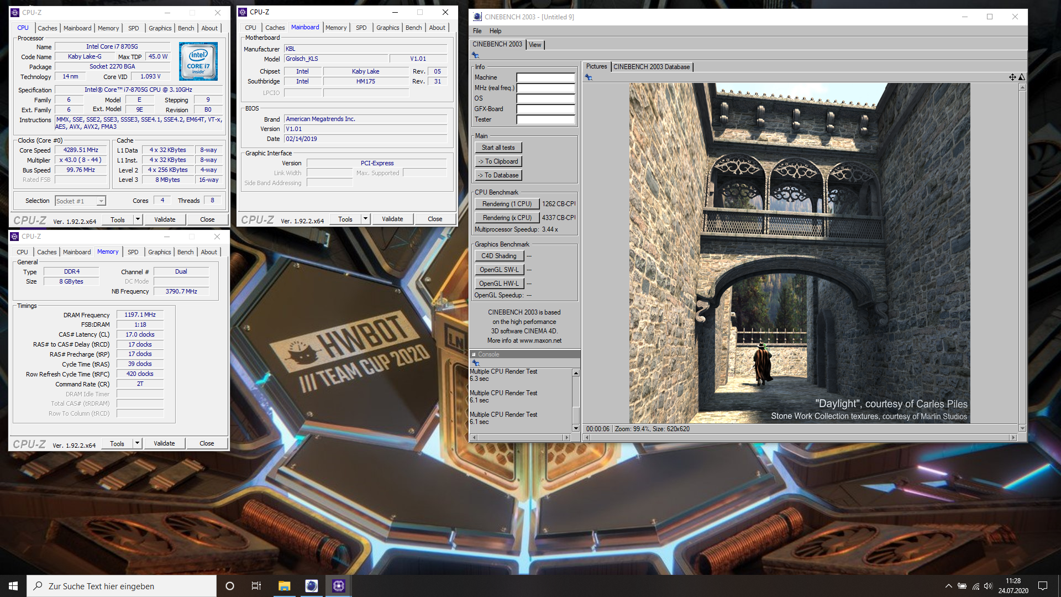Click the OS input field
1061x597 pixels.
545,98
